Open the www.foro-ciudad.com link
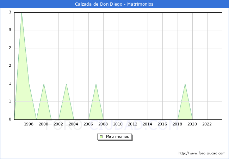The width and height of the screenshot is (229, 159). tap(202, 153)
